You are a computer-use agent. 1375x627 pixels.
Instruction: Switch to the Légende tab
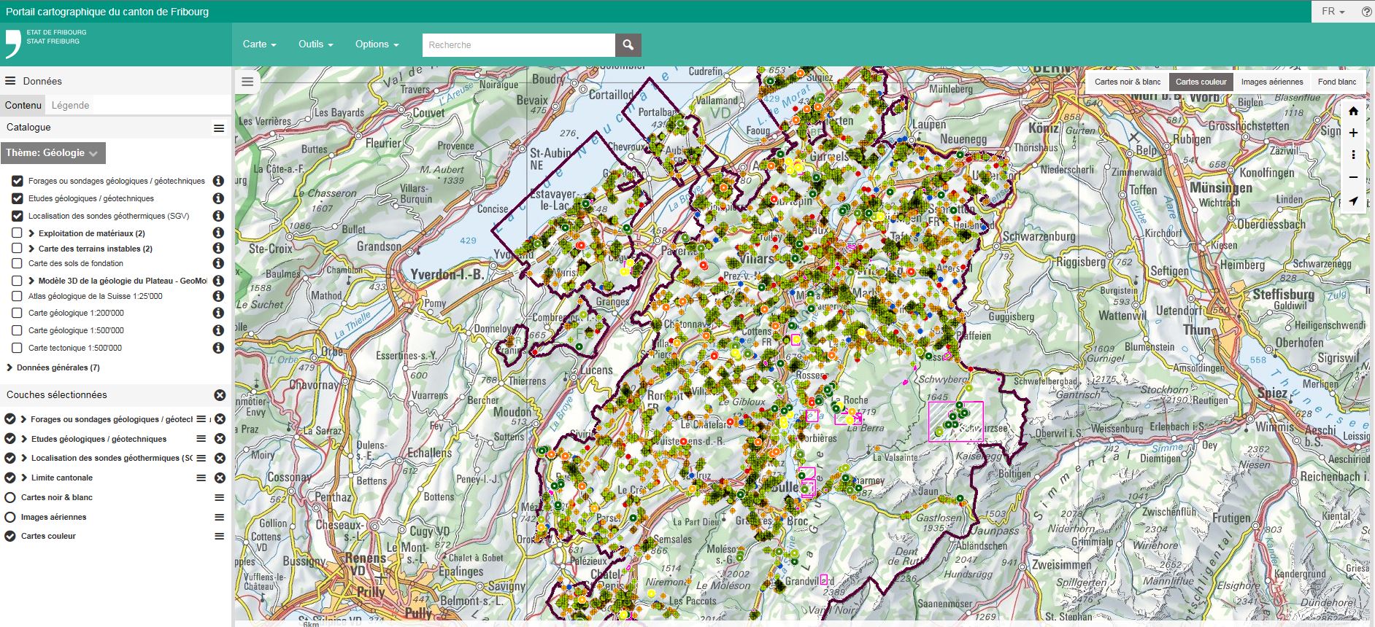coord(70,105)
